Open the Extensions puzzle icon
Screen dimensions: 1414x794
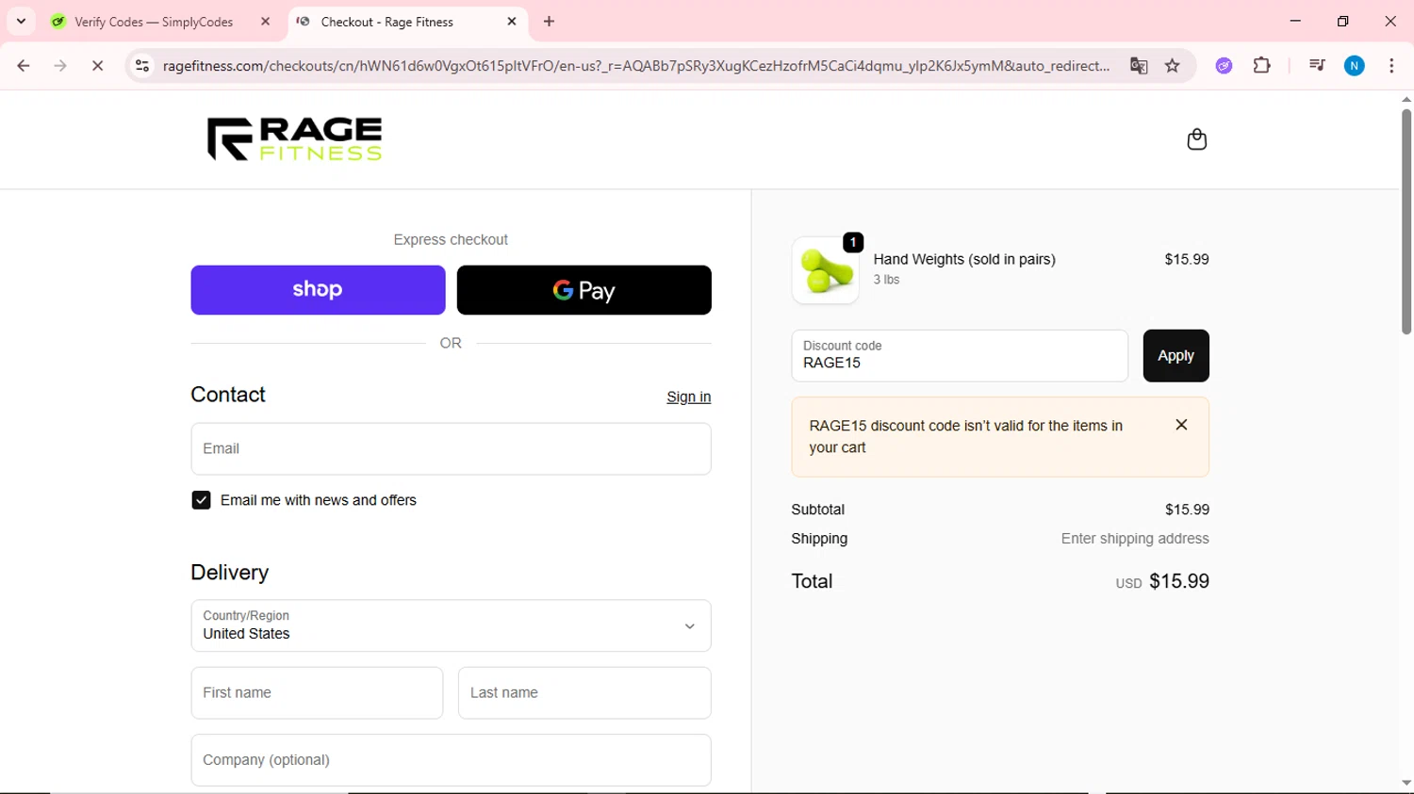click(1262, 66)
